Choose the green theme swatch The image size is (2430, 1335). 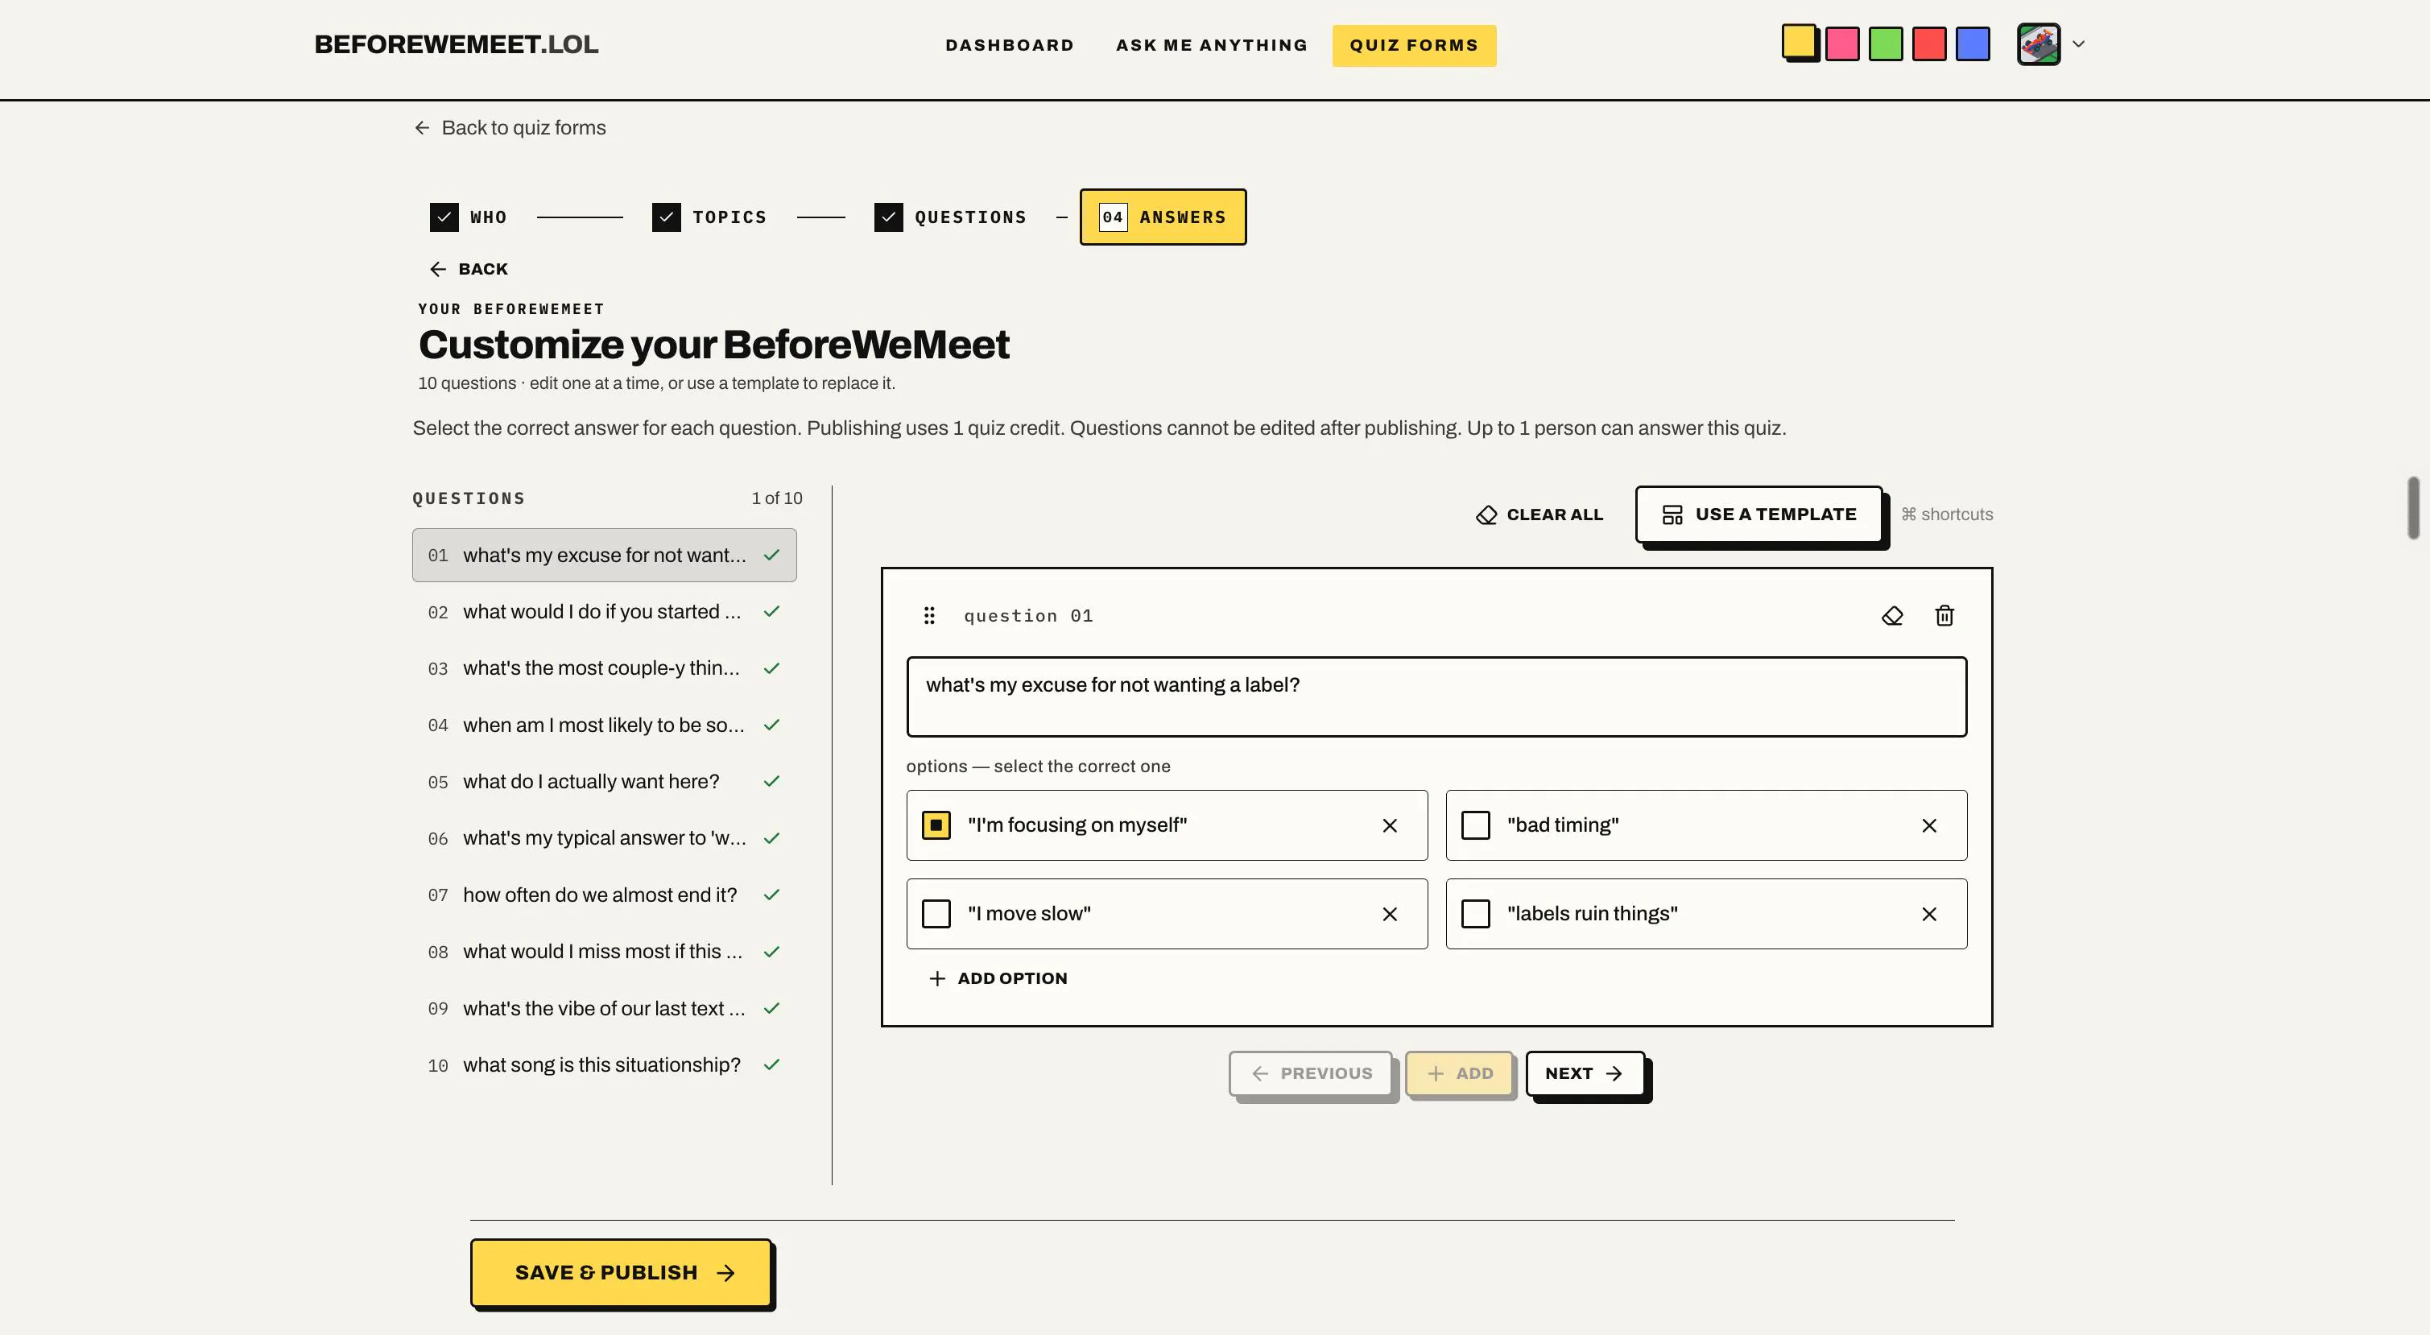[x=1886, y=44]
